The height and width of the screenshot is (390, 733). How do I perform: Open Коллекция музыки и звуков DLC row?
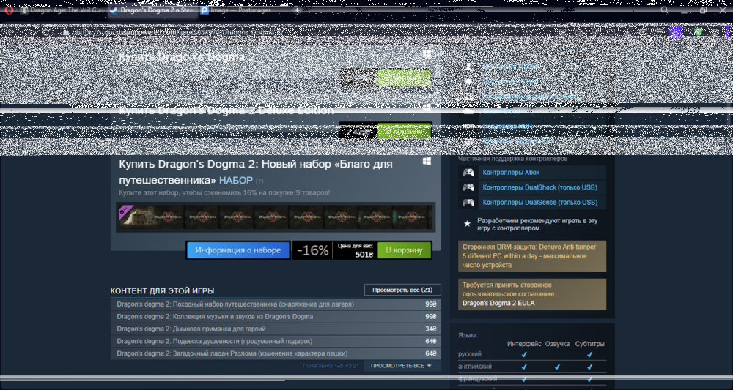coord(276,316)
